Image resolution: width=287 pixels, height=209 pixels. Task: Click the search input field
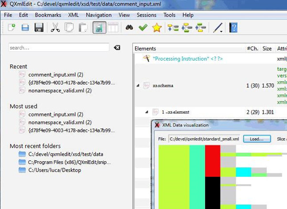[58, 48]
